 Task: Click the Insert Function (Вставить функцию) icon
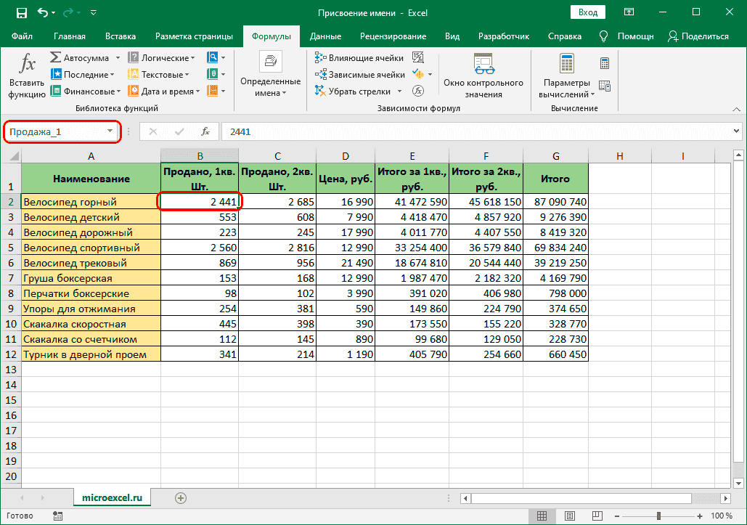click(x=27, y=75)
